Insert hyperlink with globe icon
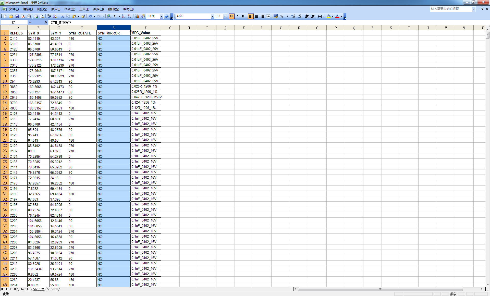The width and height of the screenshot is (490, 296). coord(109,16)
